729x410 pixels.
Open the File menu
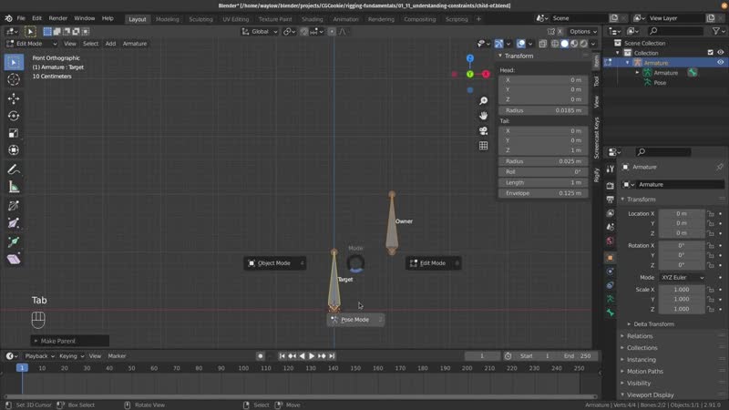(21, 18)
